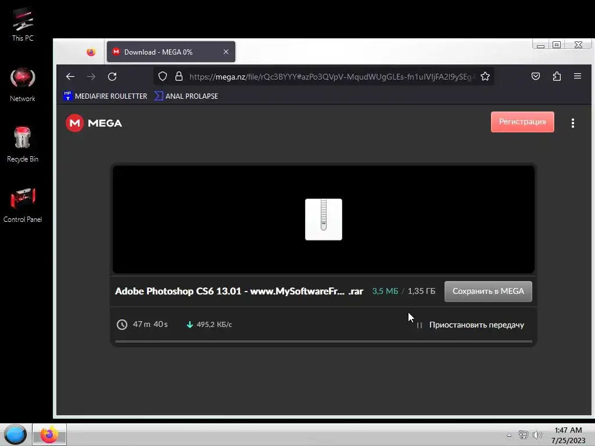Minimize the Firefox window
Image resolution: width=595 pixels, height=446 pixels.
click(540, 45)
